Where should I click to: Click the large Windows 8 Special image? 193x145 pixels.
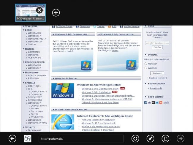coord(63,91)
